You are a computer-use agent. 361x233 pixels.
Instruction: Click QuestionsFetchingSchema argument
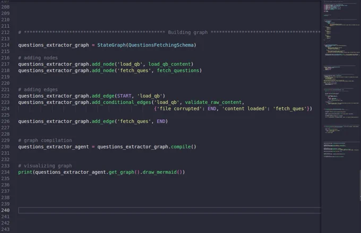pyautogui.click(x=161, y=45)
